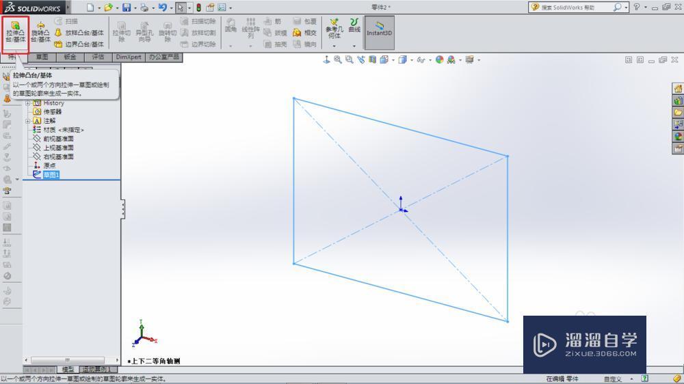Select the Boundary Cut (边界切除) tool
Image resolution: width=684 pixels, height=384 pixels.
pyautogui.click(x=198, y=44)
